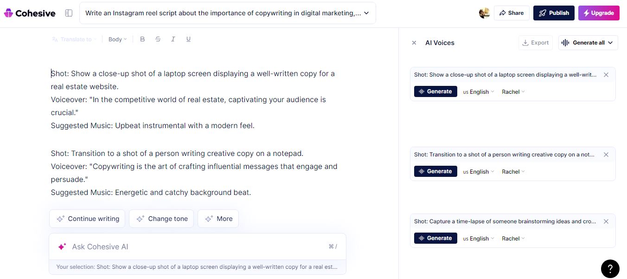Change Rachel voice in first card
The height and width of the screenshot is (279, 627).
(x=513, y=92)
